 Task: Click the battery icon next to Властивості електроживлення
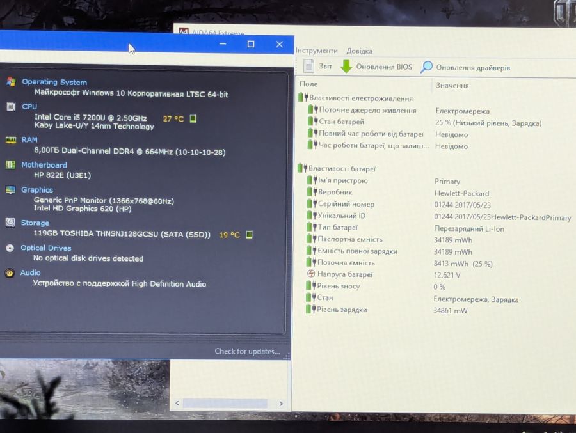303,98
